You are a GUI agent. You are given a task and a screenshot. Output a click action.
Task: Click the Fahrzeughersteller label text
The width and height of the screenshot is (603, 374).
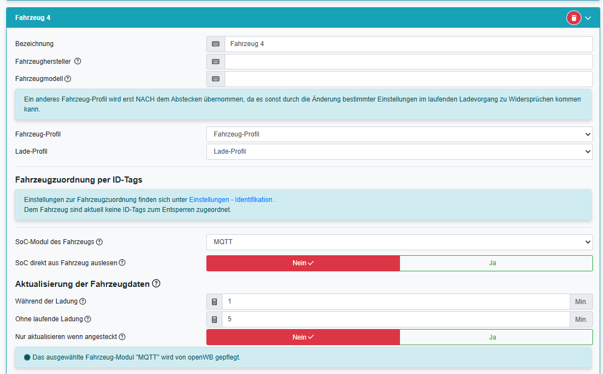click(x=43, y=62)
